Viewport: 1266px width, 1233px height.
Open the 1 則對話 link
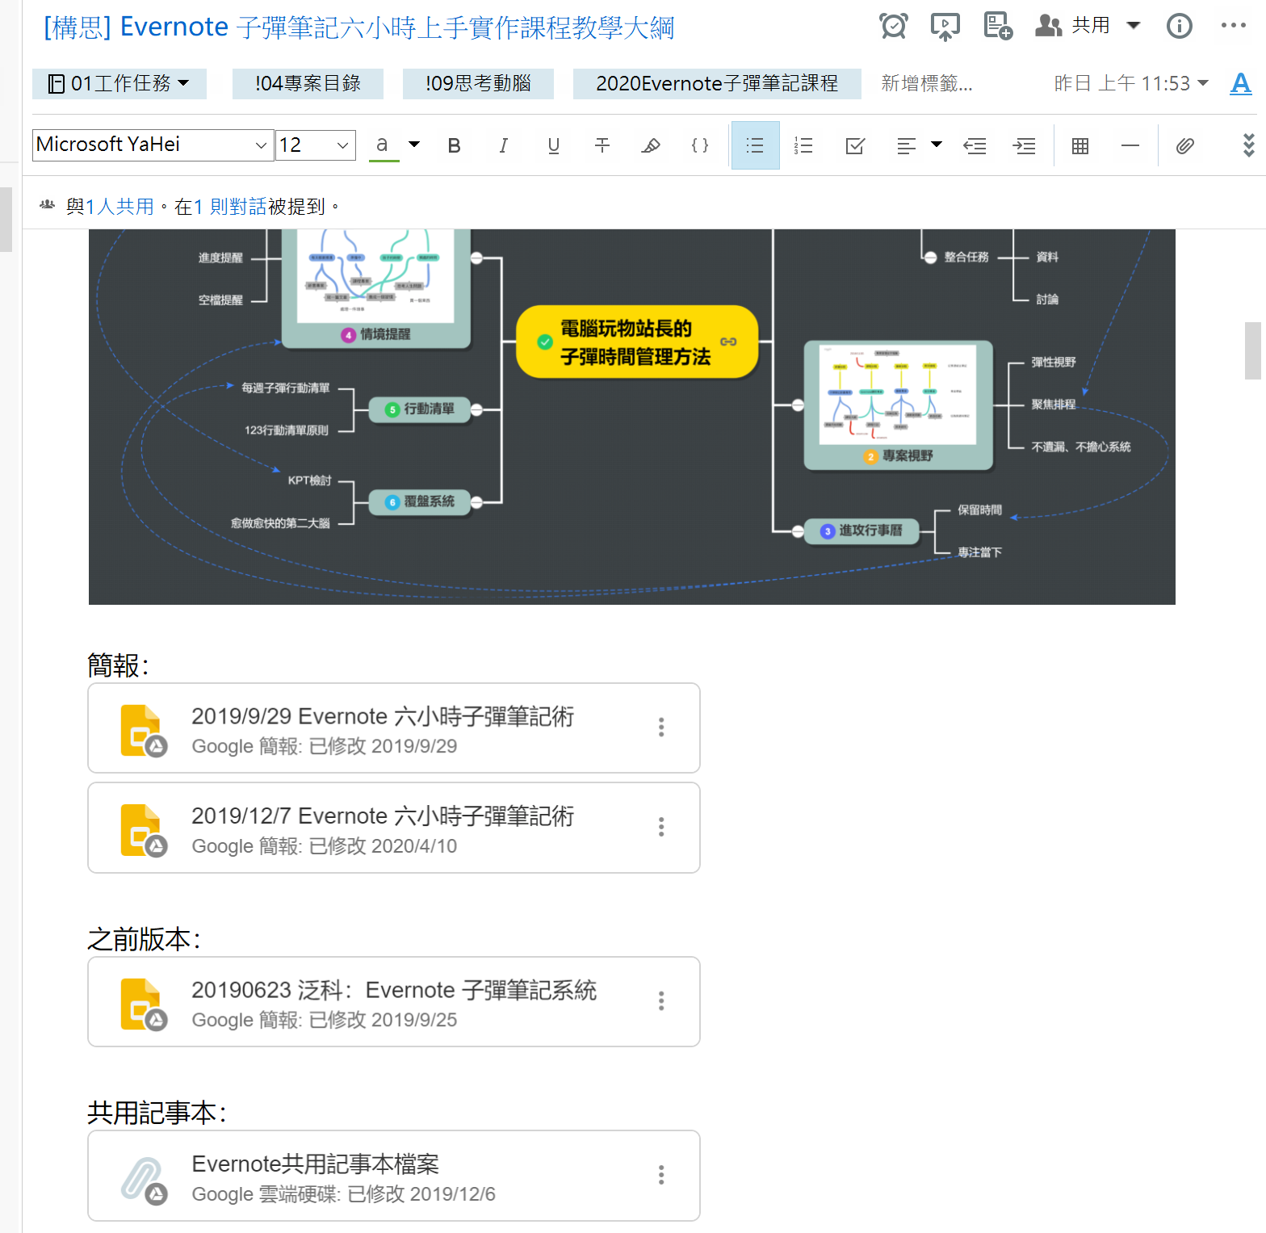pyautogui.click(x=230, y=207)
